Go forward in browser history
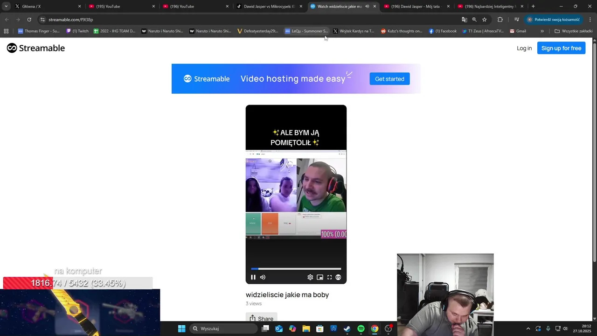The height and width of the screenshot is (336, 597). click(x=18, y=20)
